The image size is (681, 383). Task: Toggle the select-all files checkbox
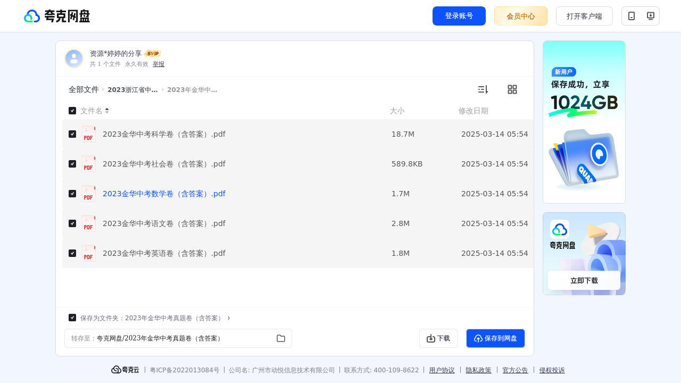click(x=72, y=111)
